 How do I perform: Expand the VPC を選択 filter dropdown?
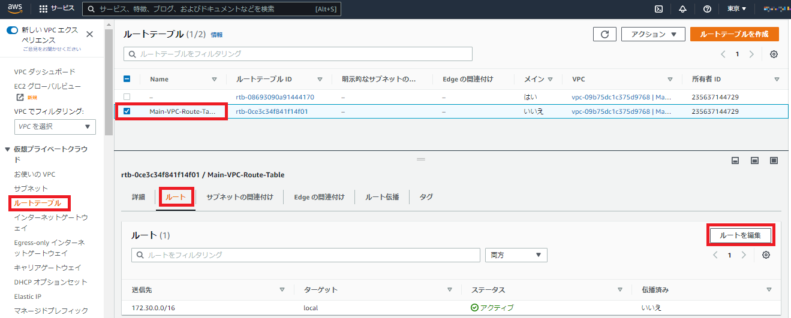[x=55, y=126]
